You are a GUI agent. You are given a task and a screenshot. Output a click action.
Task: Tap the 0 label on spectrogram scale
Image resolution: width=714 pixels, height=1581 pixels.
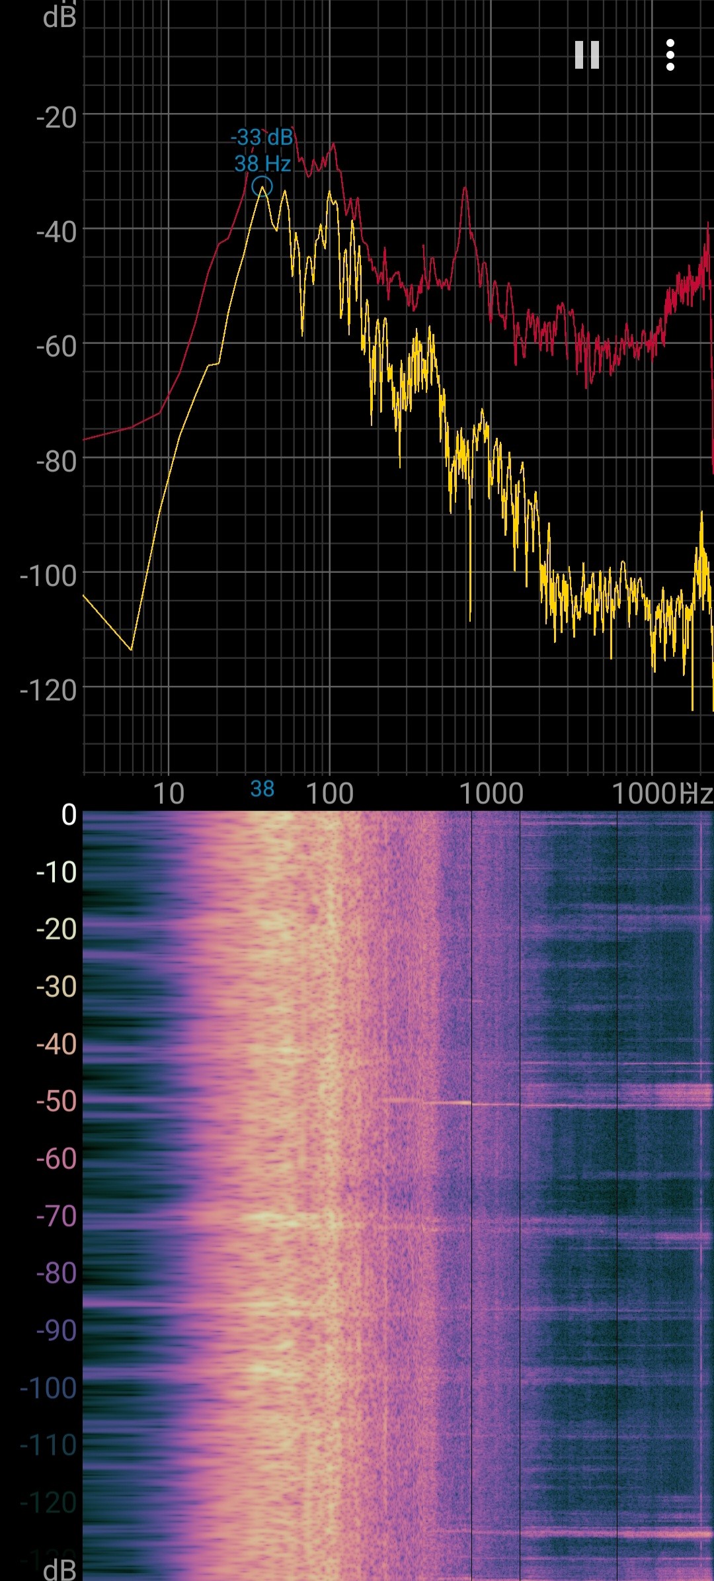click(x=69, y=815)
